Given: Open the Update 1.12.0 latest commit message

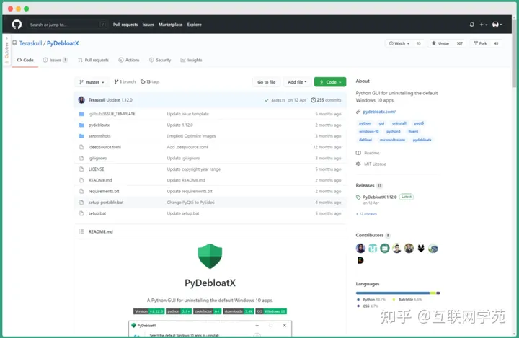Looking at the screenshot, I should [119, 100].
